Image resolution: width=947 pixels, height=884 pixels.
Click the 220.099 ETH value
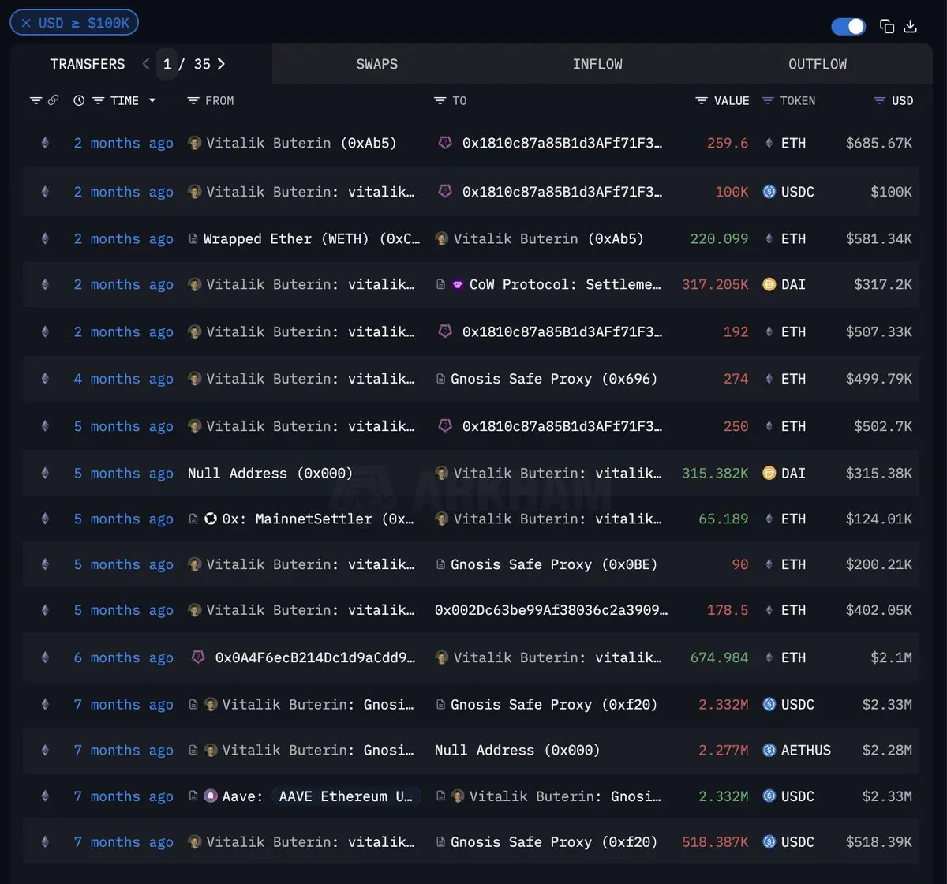[719, 238]
